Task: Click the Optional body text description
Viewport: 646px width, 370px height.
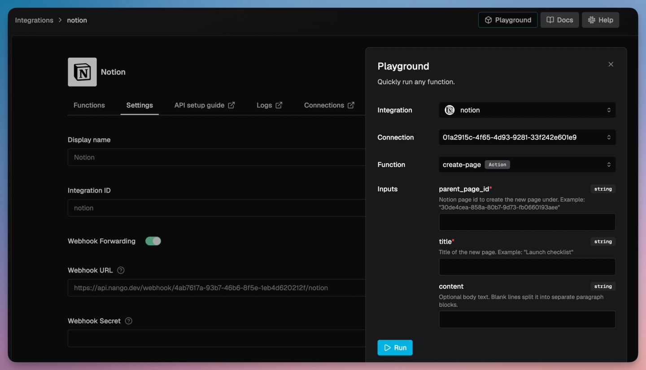Action: pos(521,301)
